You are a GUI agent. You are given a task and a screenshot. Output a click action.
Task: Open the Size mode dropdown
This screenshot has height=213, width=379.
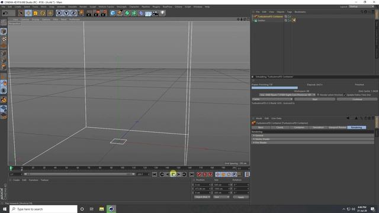pyautogui.click(x=221, y=197)
